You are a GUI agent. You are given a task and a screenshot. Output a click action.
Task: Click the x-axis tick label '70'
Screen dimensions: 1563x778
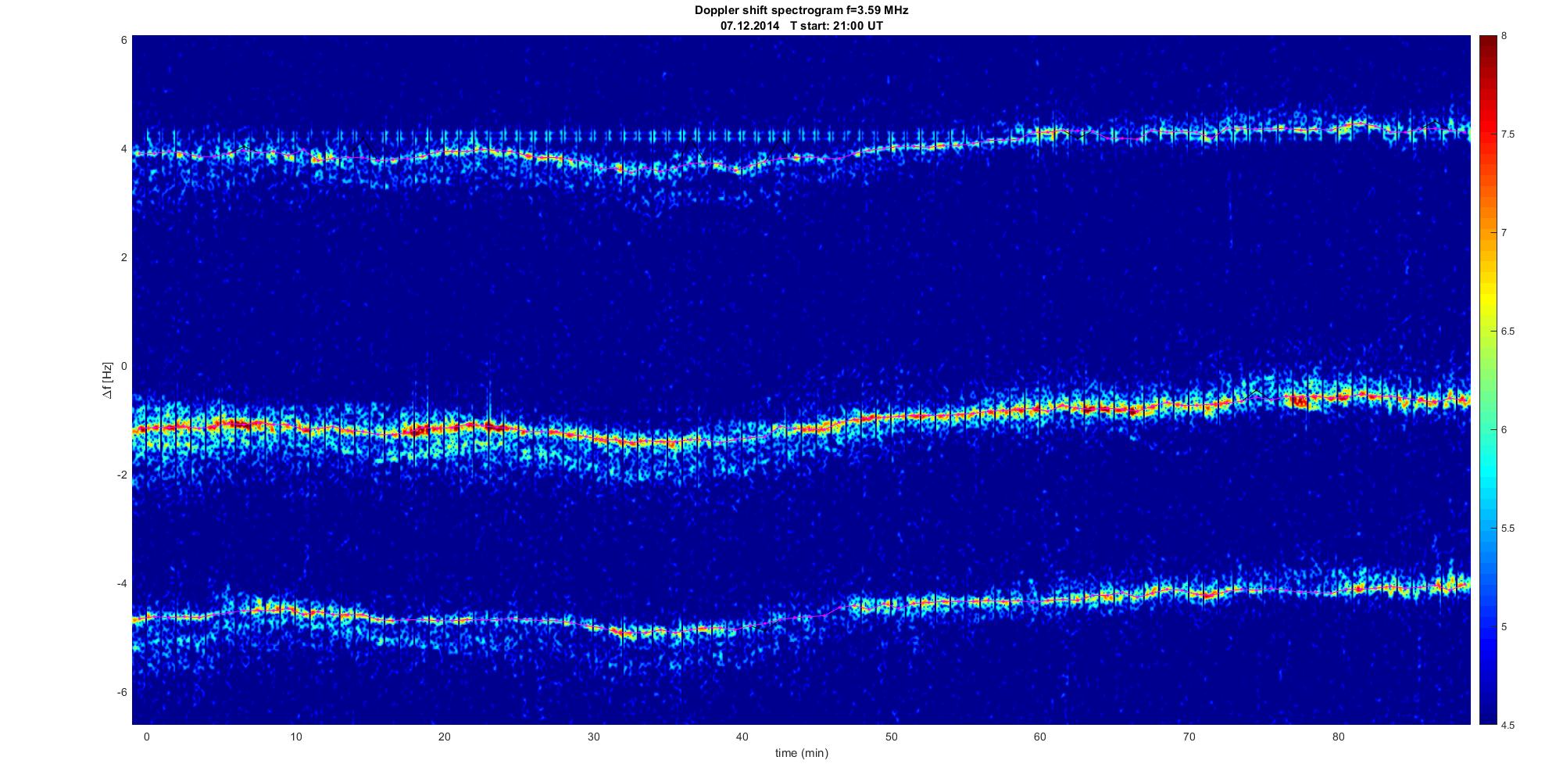click(1189, 737)
